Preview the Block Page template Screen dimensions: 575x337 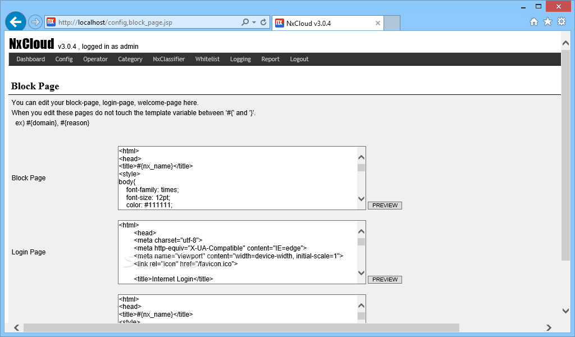[x=385, y=206]
